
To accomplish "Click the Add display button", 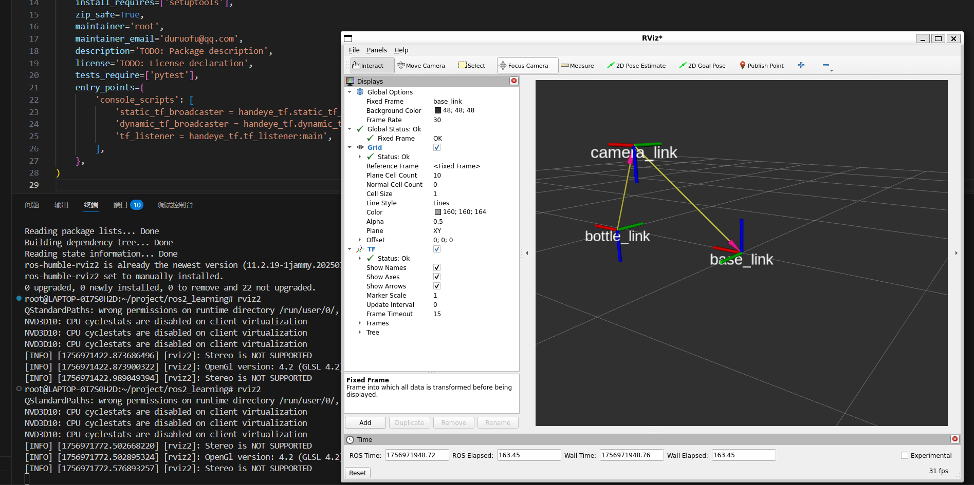I will click(365, 423).
